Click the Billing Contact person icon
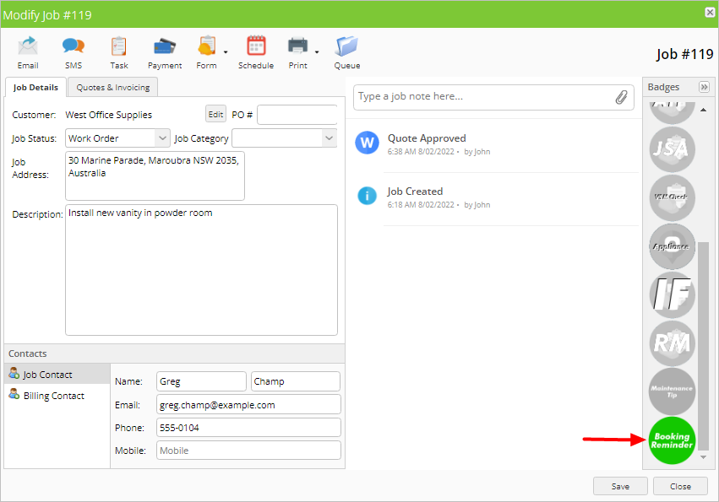Screen dimensions: 719x502 click(x=14, y=393)
